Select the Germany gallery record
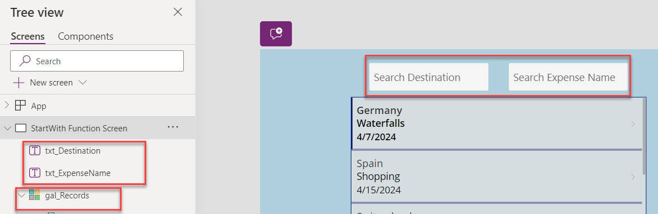The width and height of the screenshot is (658, 214). tap(497, 123)
